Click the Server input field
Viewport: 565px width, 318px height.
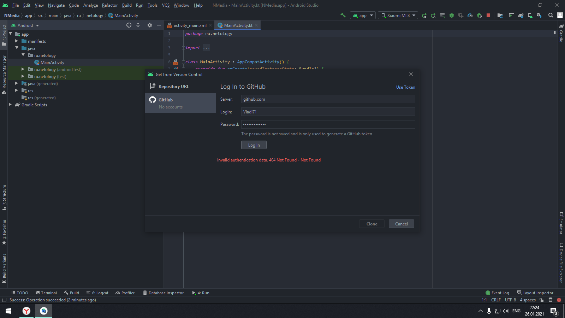pyautogui.click(x=328, y=99)
